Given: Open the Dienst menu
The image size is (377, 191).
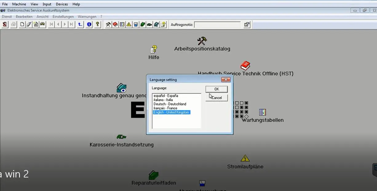Looking at the screenshot, I should (7, 17).
